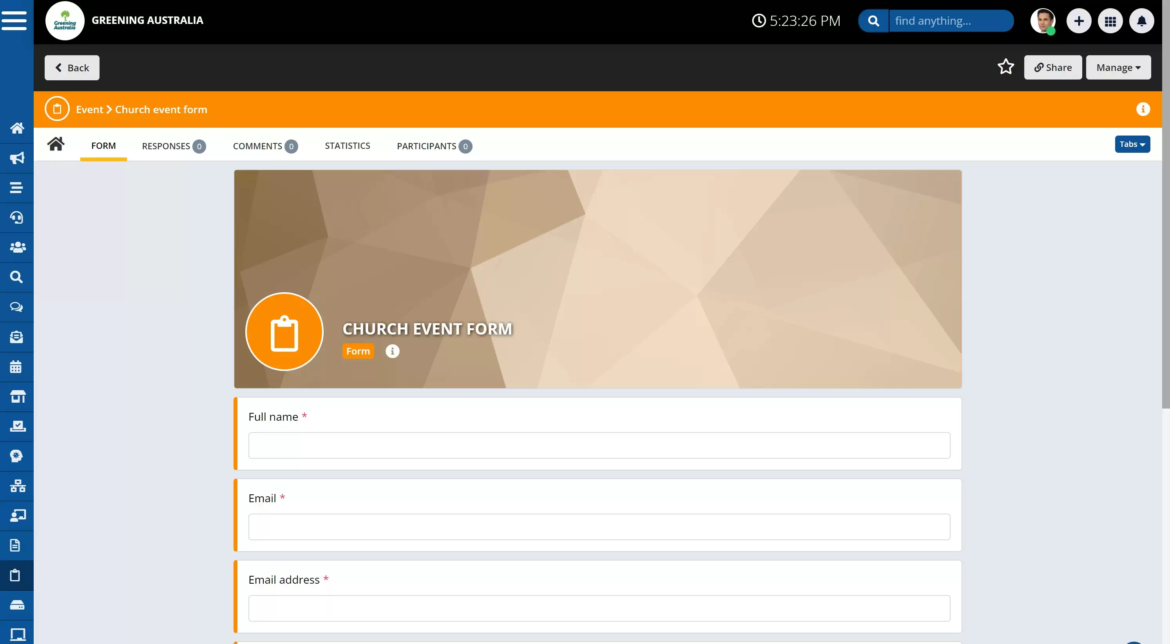
Task: Open the sidebar store marketplace icon
Action: (x=17, y=396)
